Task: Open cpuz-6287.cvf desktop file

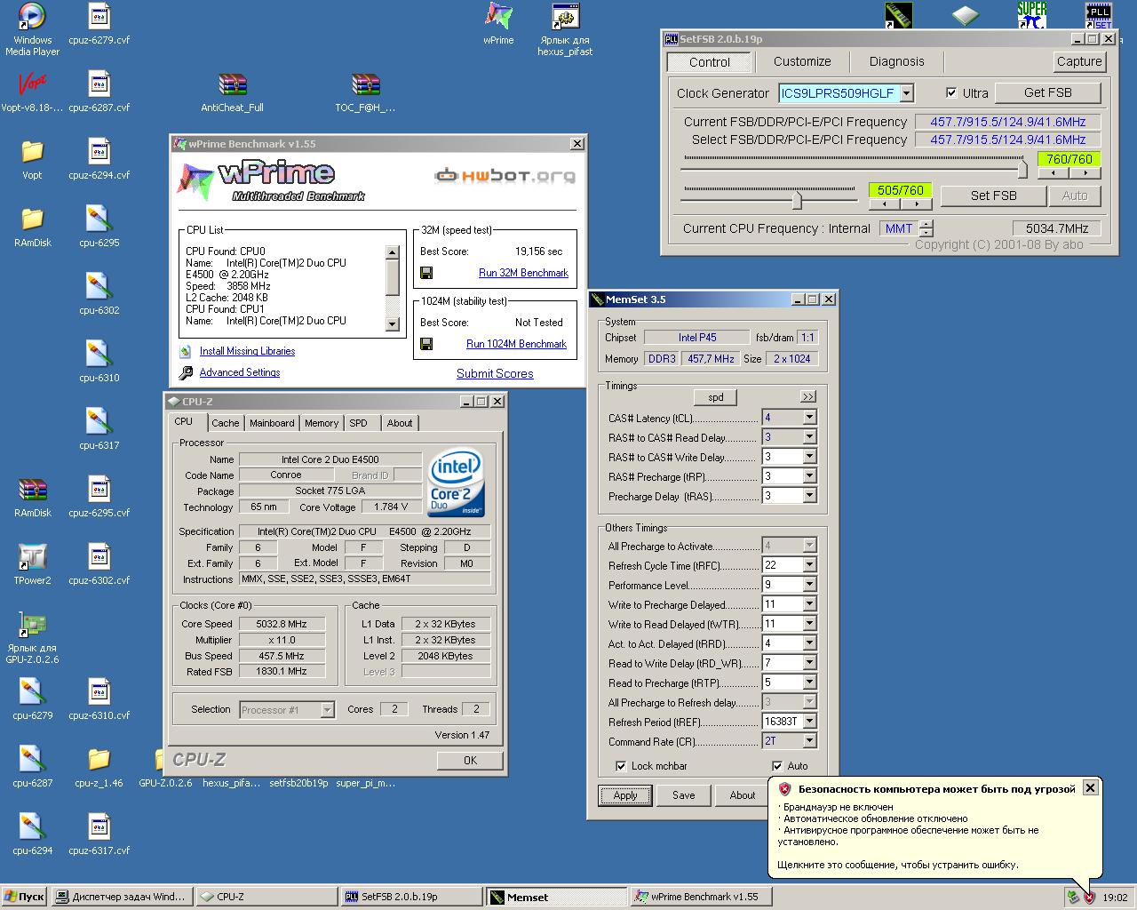Action: click(99, 84)
